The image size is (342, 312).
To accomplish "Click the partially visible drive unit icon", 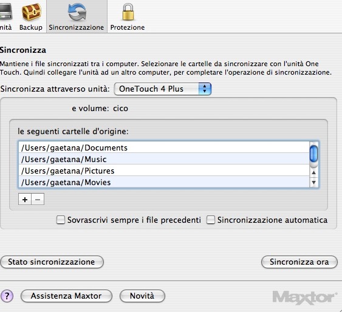I will (x=5, y=12).
